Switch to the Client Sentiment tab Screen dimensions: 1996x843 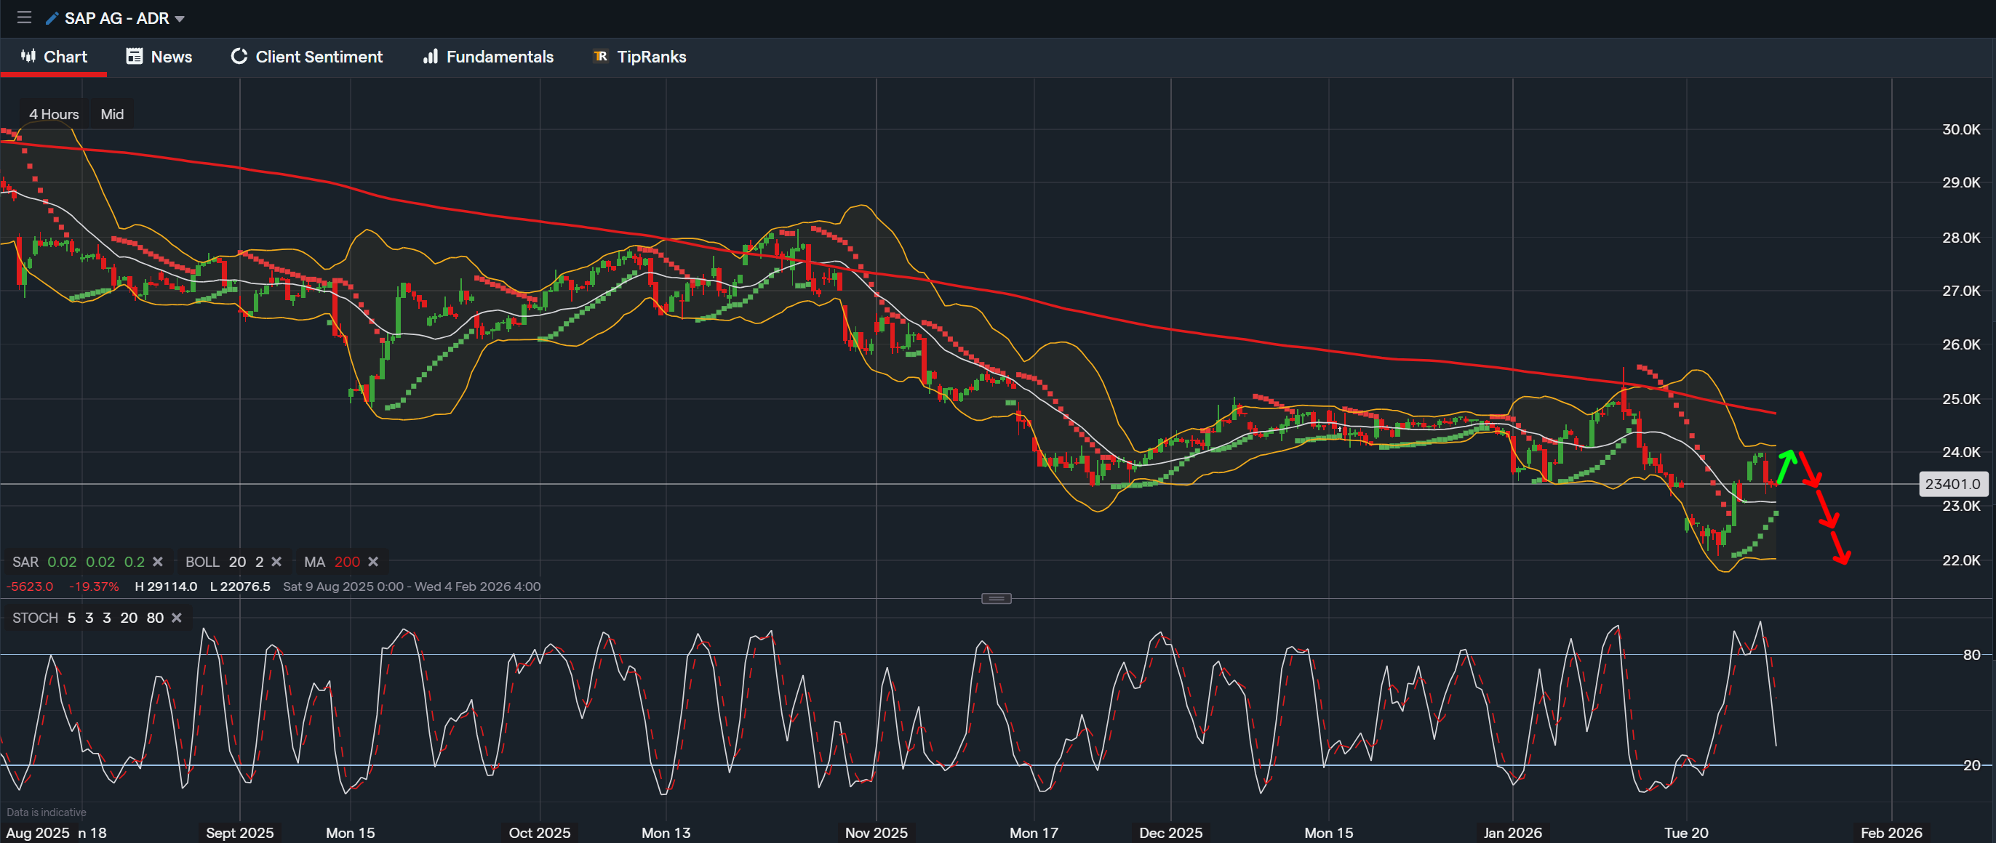tap(319, 57)
